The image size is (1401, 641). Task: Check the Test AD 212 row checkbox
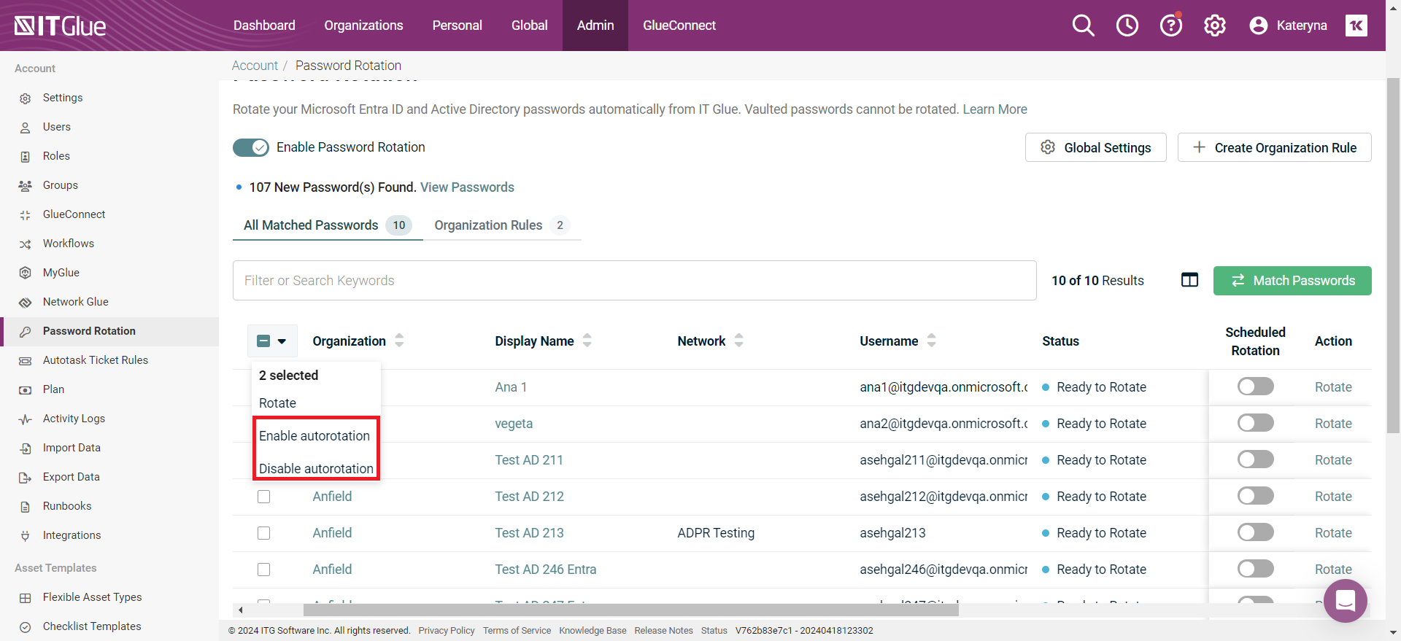pyautogui.click(x=263, y=497)
